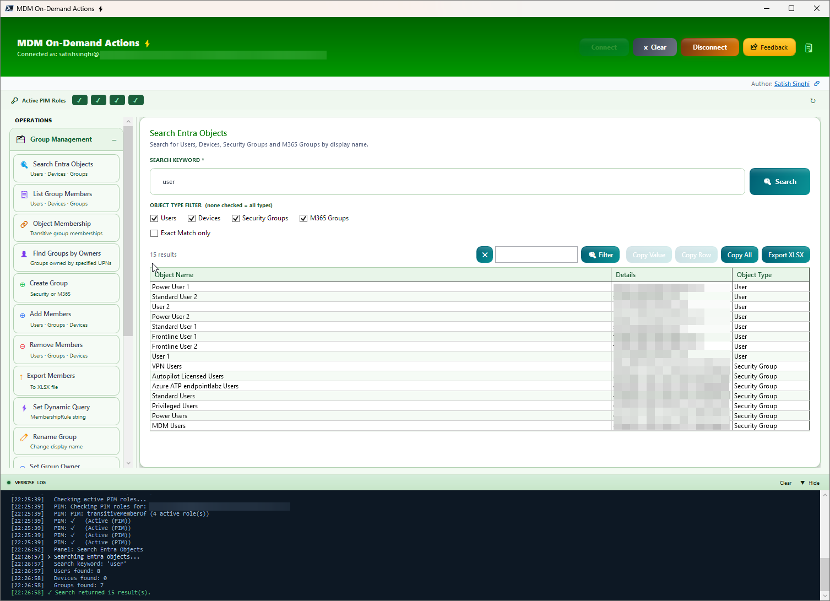Uncheck the M365 Groups filter
This screenshot has width=830, height=601.
[303, 218]
